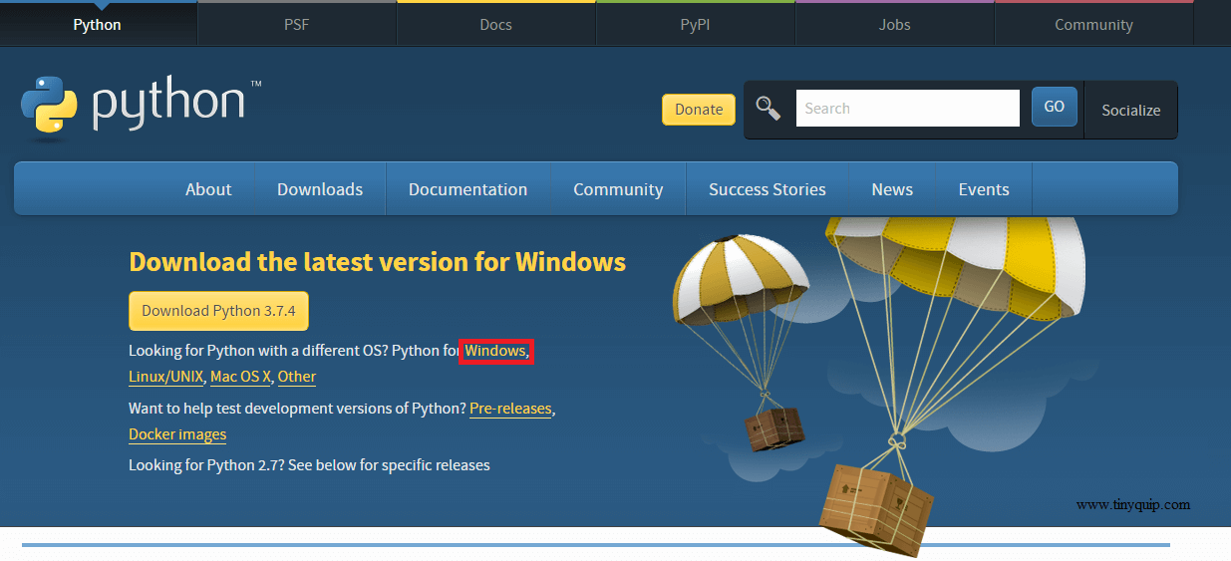Viewport: 1231px width, 561px height.
Task: Open the Downloads navigation menu
Action: (320, 189)
